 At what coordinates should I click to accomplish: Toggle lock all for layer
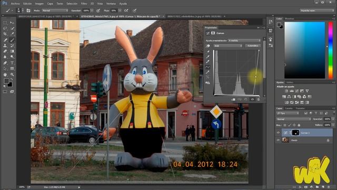(x=299, y=125)
